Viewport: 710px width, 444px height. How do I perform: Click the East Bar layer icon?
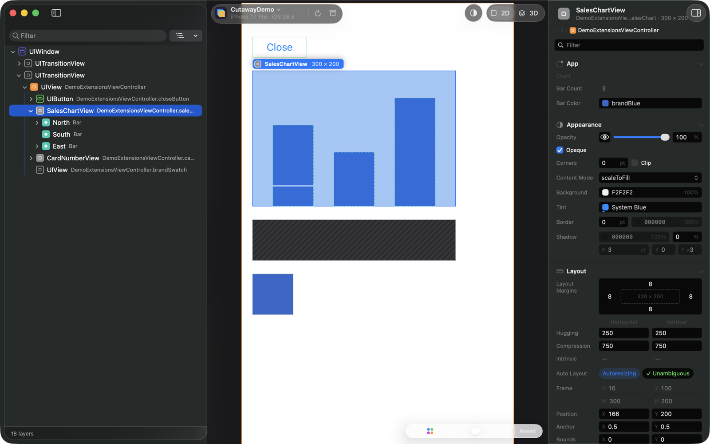[x=46, y=146]
